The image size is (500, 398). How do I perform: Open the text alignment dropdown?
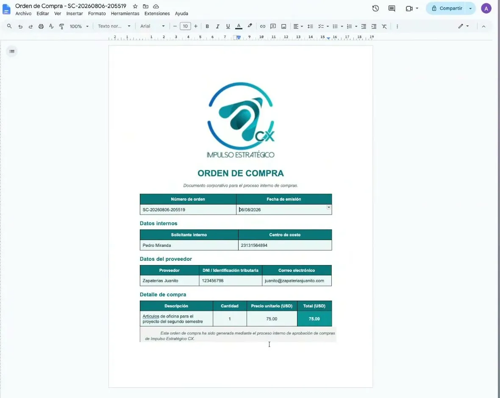tap(298, 26)
